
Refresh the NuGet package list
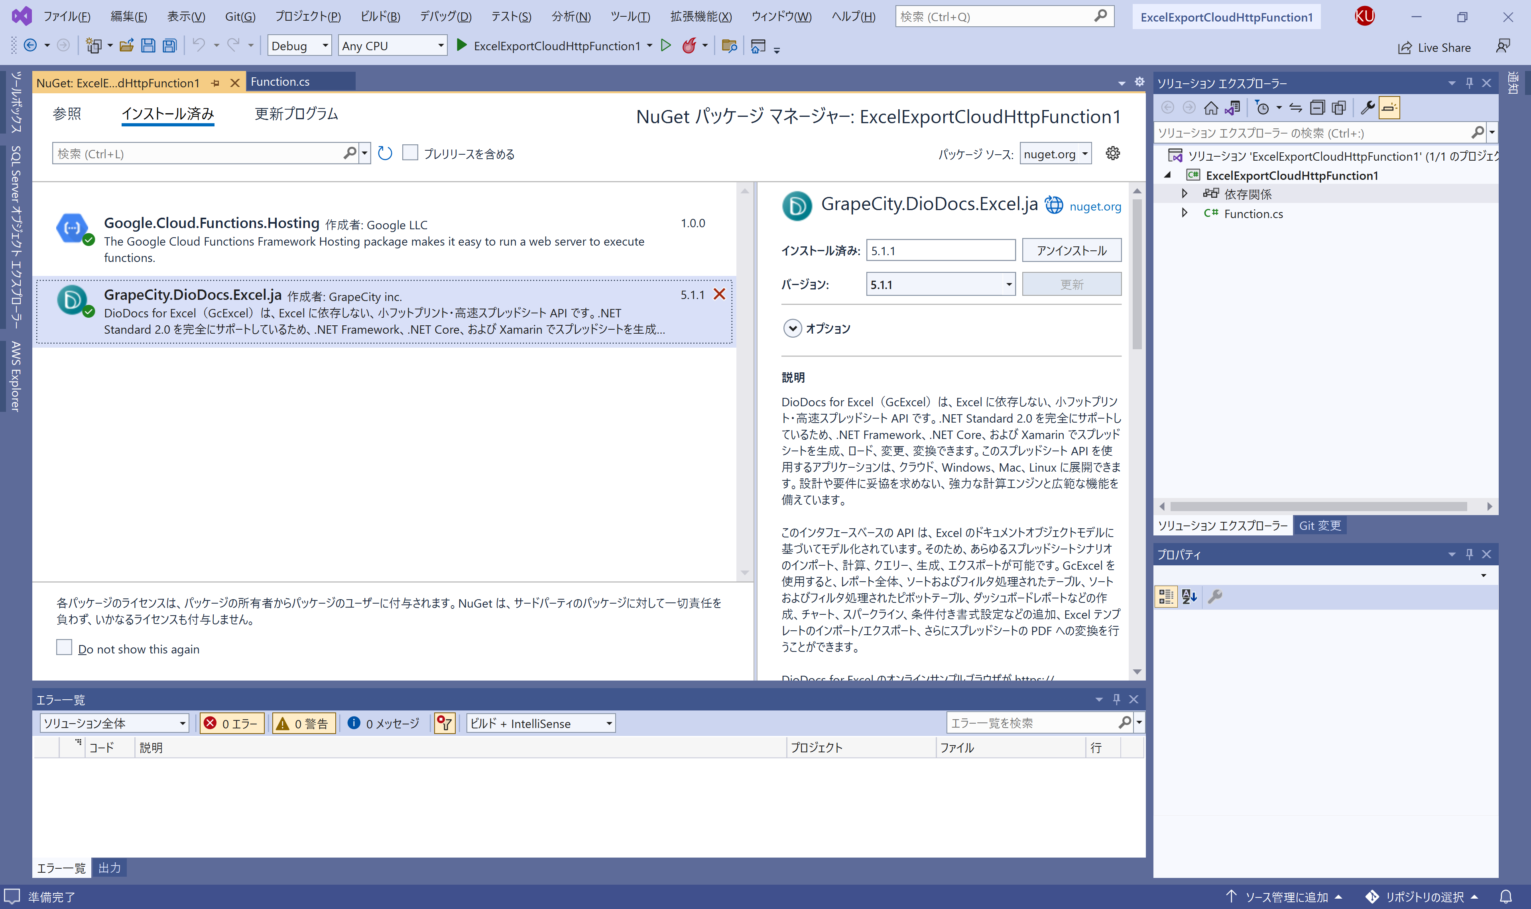point(385,153)
